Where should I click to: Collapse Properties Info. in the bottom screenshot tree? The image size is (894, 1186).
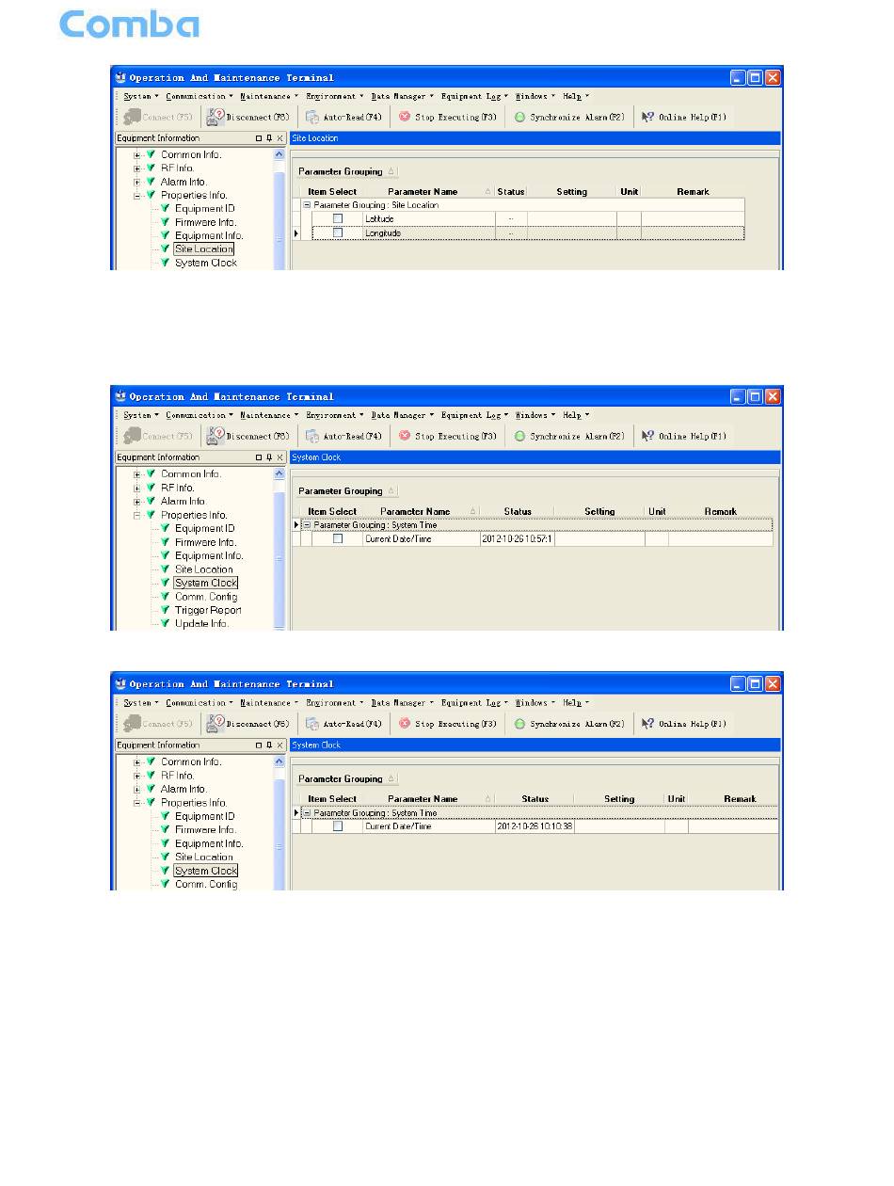pyautogui.click(x=137, y=803)
